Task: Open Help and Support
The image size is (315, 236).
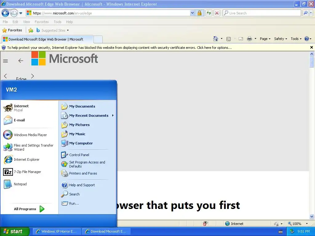Action: click(88, 185)
